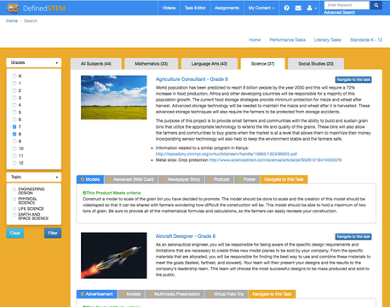The width and height of the screenshot is (390, 307).
Task: Click Navigate to this task for Aircraft Designer
Action: pyautogui.click(x=353, y=236)
